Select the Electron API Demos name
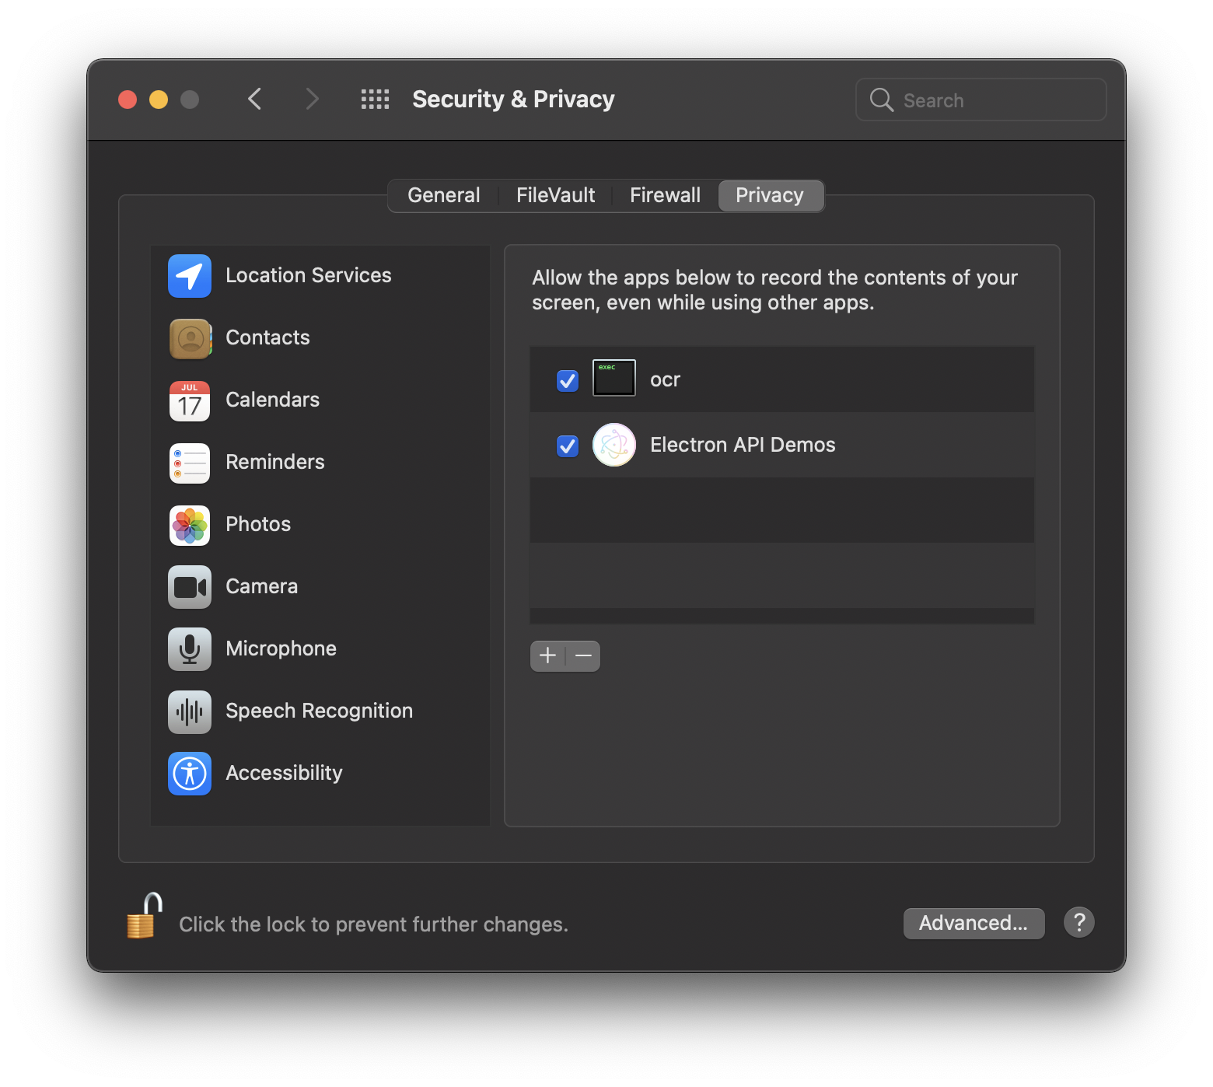 tap(743, 445)
